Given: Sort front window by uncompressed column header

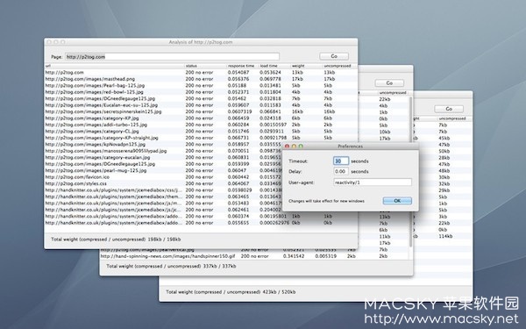Looking at the screenshot, I should pyautogui.click(x=339, y=66).
